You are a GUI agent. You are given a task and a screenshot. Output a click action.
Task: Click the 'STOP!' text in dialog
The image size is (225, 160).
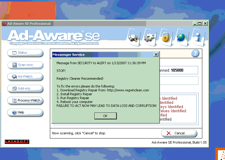click(x=61, y=71)
